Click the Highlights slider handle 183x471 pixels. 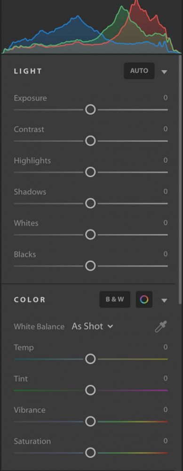90,172
